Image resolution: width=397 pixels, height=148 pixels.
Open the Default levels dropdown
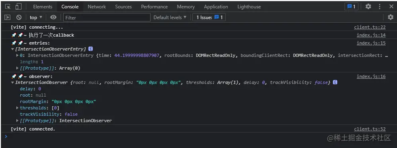pyautogui.click(x=170, y=18)
